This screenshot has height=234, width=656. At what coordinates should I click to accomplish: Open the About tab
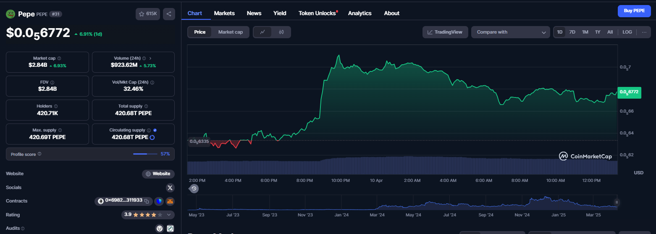click(392, 13)
